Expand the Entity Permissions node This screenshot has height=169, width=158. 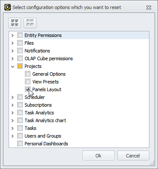click(12, 35)
